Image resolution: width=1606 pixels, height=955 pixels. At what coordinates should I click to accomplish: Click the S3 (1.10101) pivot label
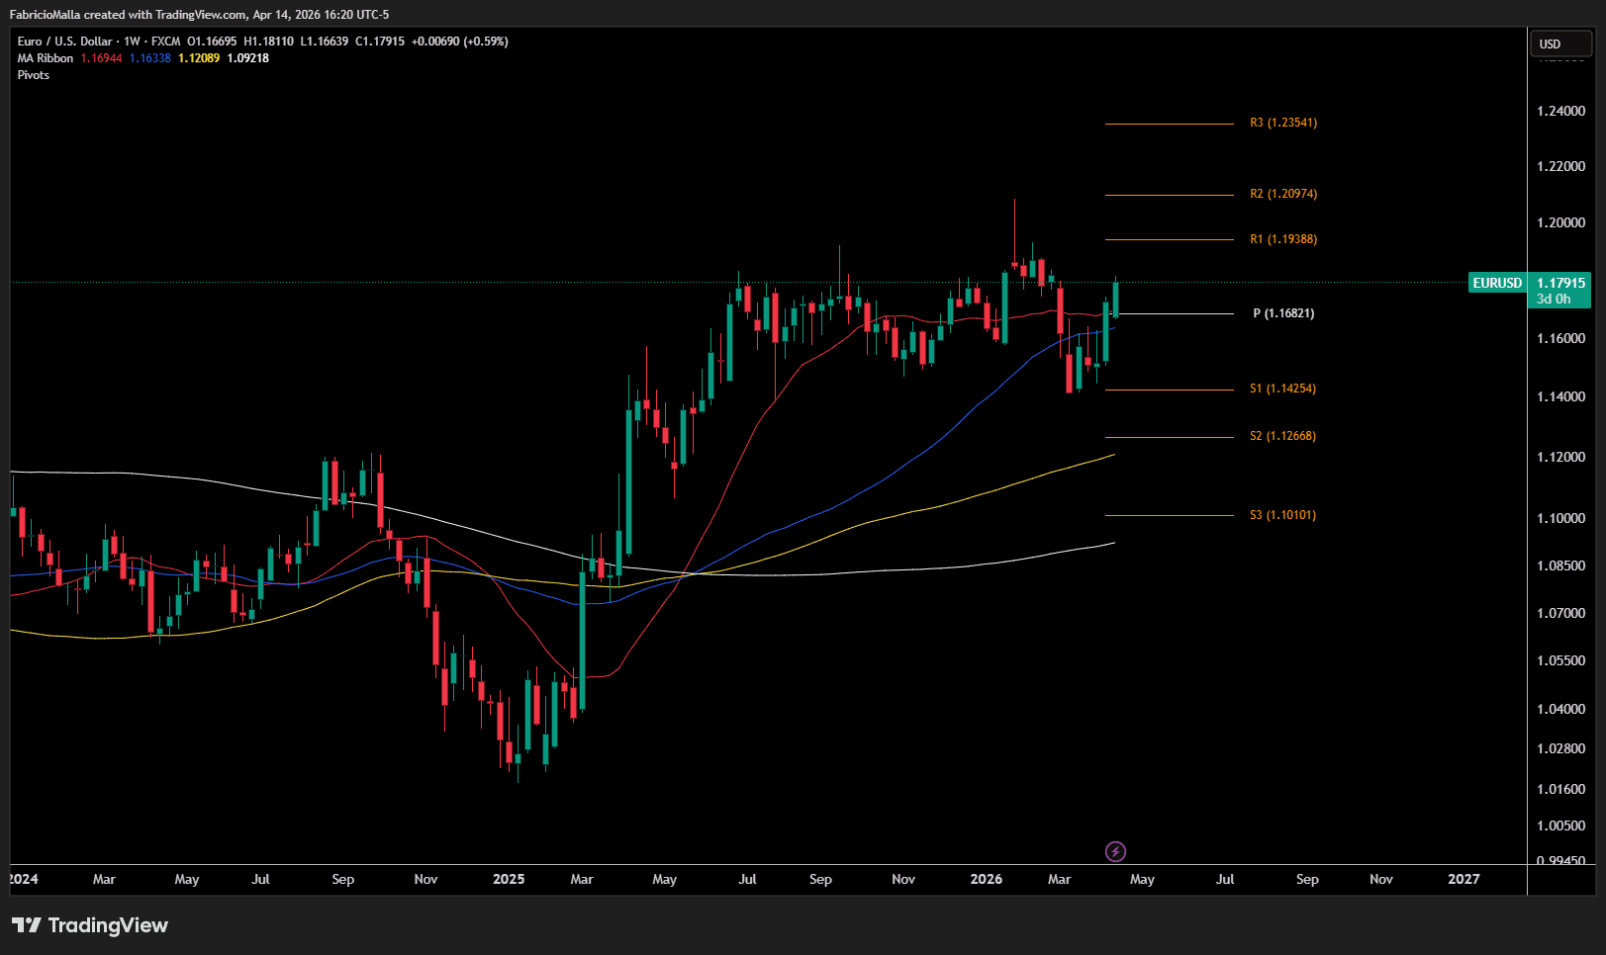pos(1282,515)
